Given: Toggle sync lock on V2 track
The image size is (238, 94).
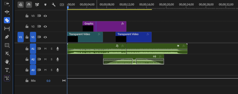Looking at the screenshot, I should point(39,26).
